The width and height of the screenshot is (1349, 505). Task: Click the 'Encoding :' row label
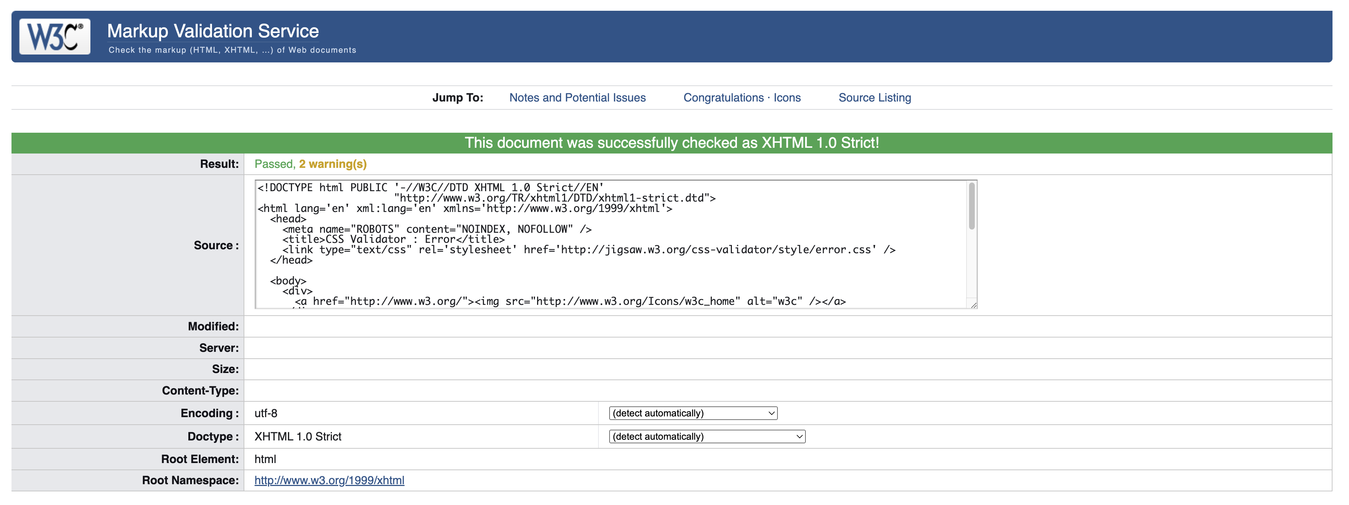pos(210,414)
